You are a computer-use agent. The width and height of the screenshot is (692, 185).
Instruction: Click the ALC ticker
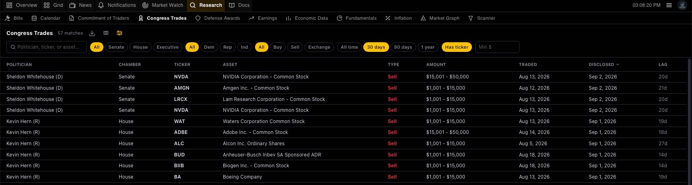click(179, 144)
